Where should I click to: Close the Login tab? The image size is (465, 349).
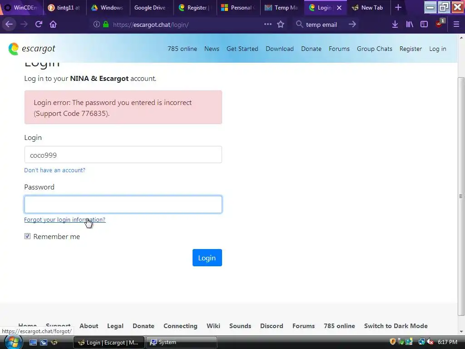[339, 8]
